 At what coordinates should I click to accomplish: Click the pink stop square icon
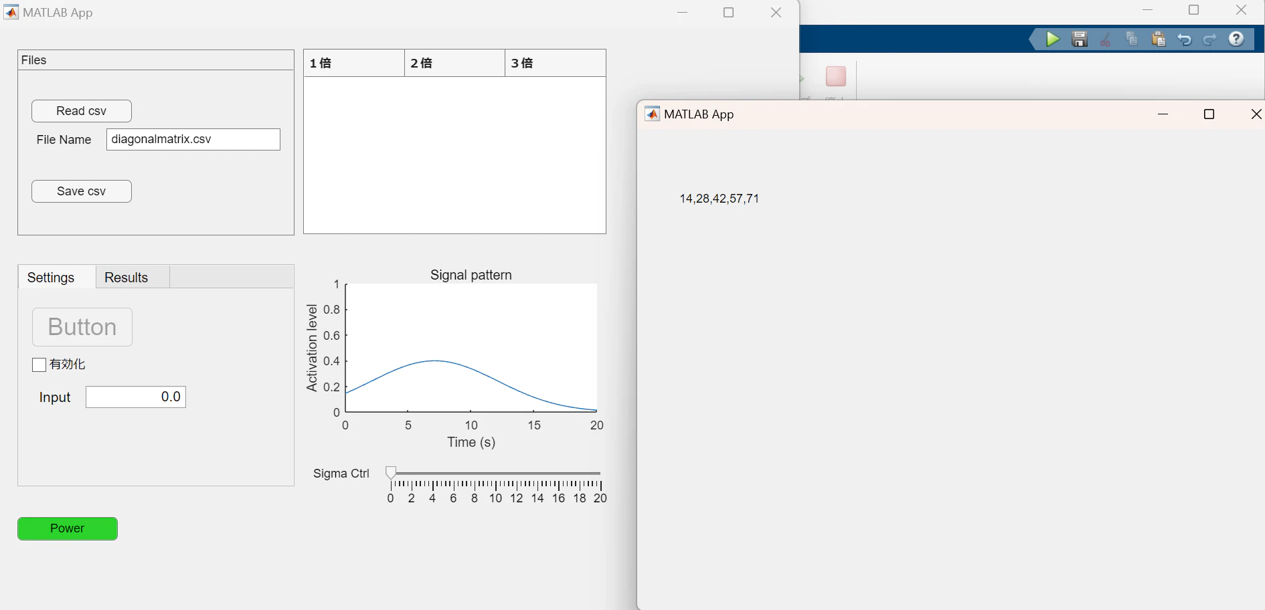836,76
